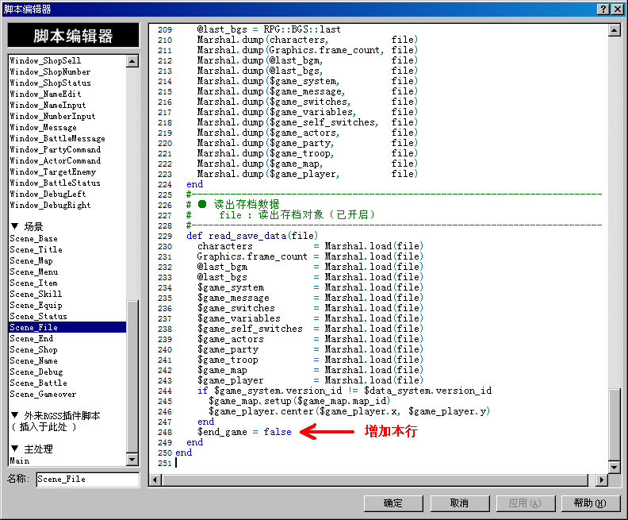Select the ▼ 场景 section header
Image resolution: width=628 pixels, height=520 pixels.
pos(27,226)
